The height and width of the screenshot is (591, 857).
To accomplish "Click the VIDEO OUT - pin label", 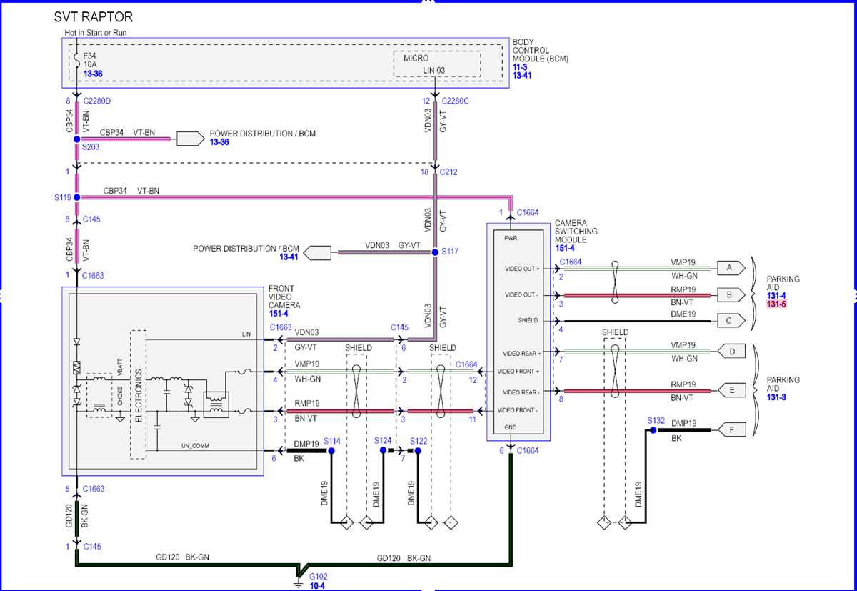I will click(x=522, y=294).
